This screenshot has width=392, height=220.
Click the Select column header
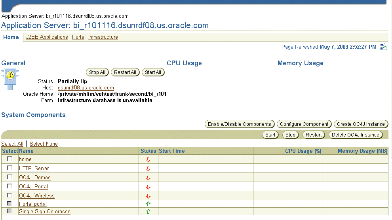pos(10,151)
